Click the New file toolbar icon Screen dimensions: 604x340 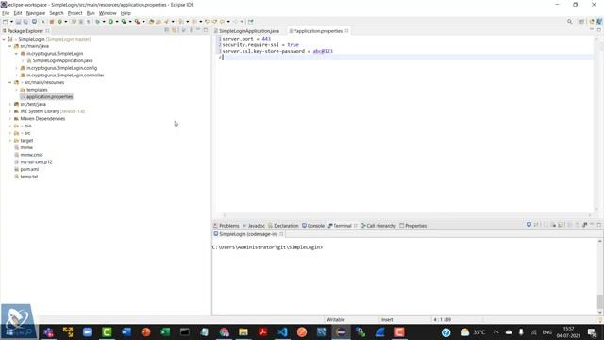point(6,22)
